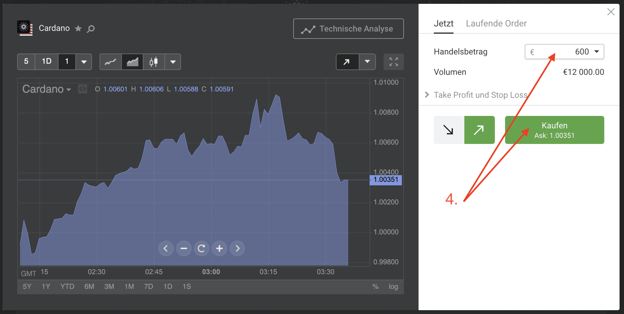The height and width of the screenshot is (314, 624).
Task: Switch to Laufende Order tab
Action: 496,24
